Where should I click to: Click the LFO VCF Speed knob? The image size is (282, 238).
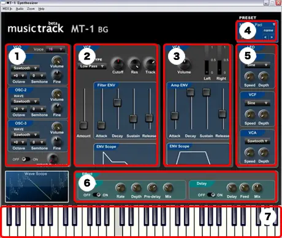click(250, 114)
